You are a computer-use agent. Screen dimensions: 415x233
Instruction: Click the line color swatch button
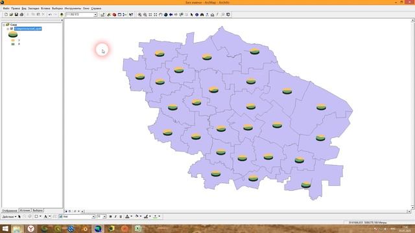coord(146,217)
